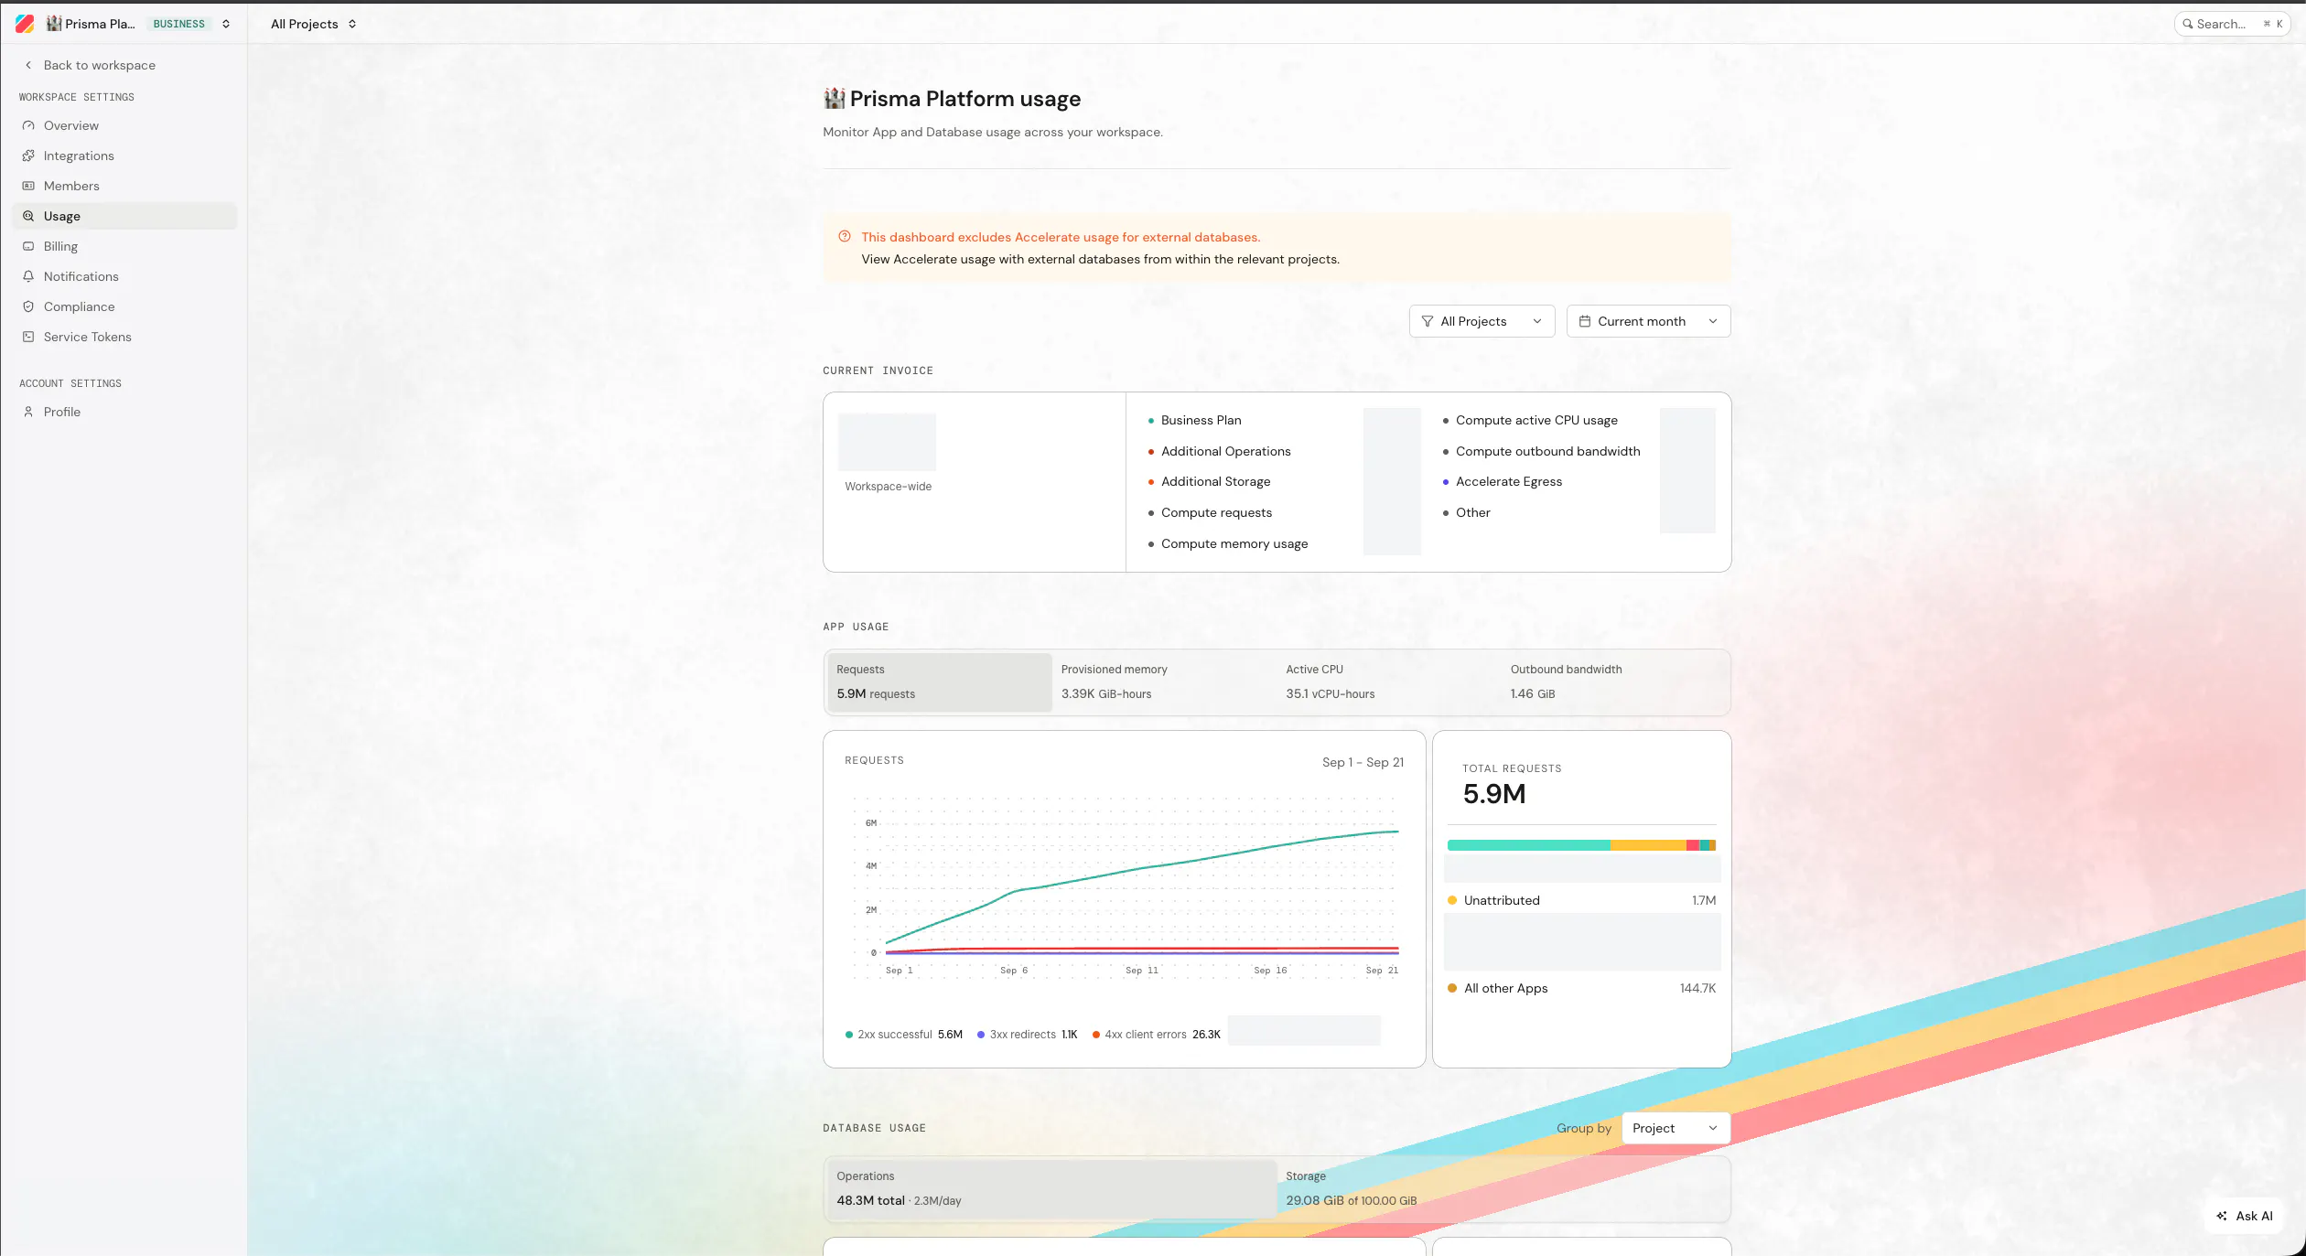This screenshot has width=2306, height=1256.
Task: Open the Billing settings page
Action: (124, 246)
